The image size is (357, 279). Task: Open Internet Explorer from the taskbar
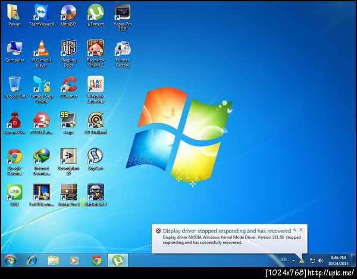pos(32,260)
